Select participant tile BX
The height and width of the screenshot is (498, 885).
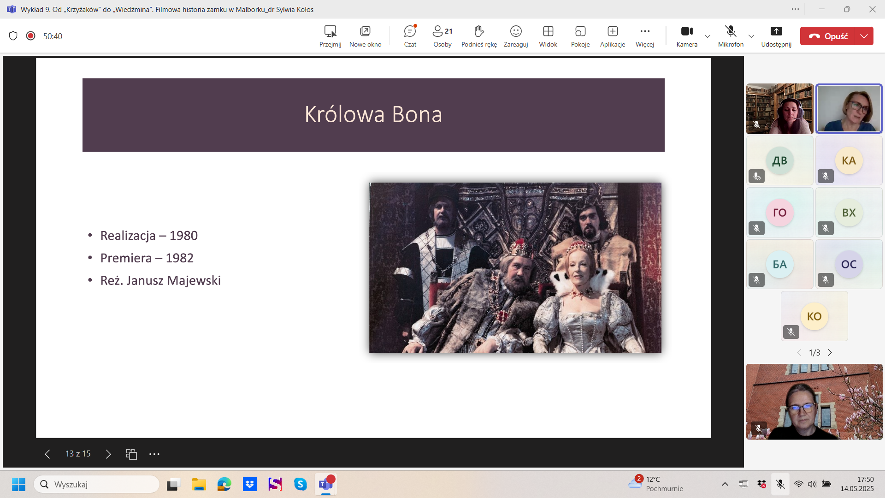click(849, 213)
